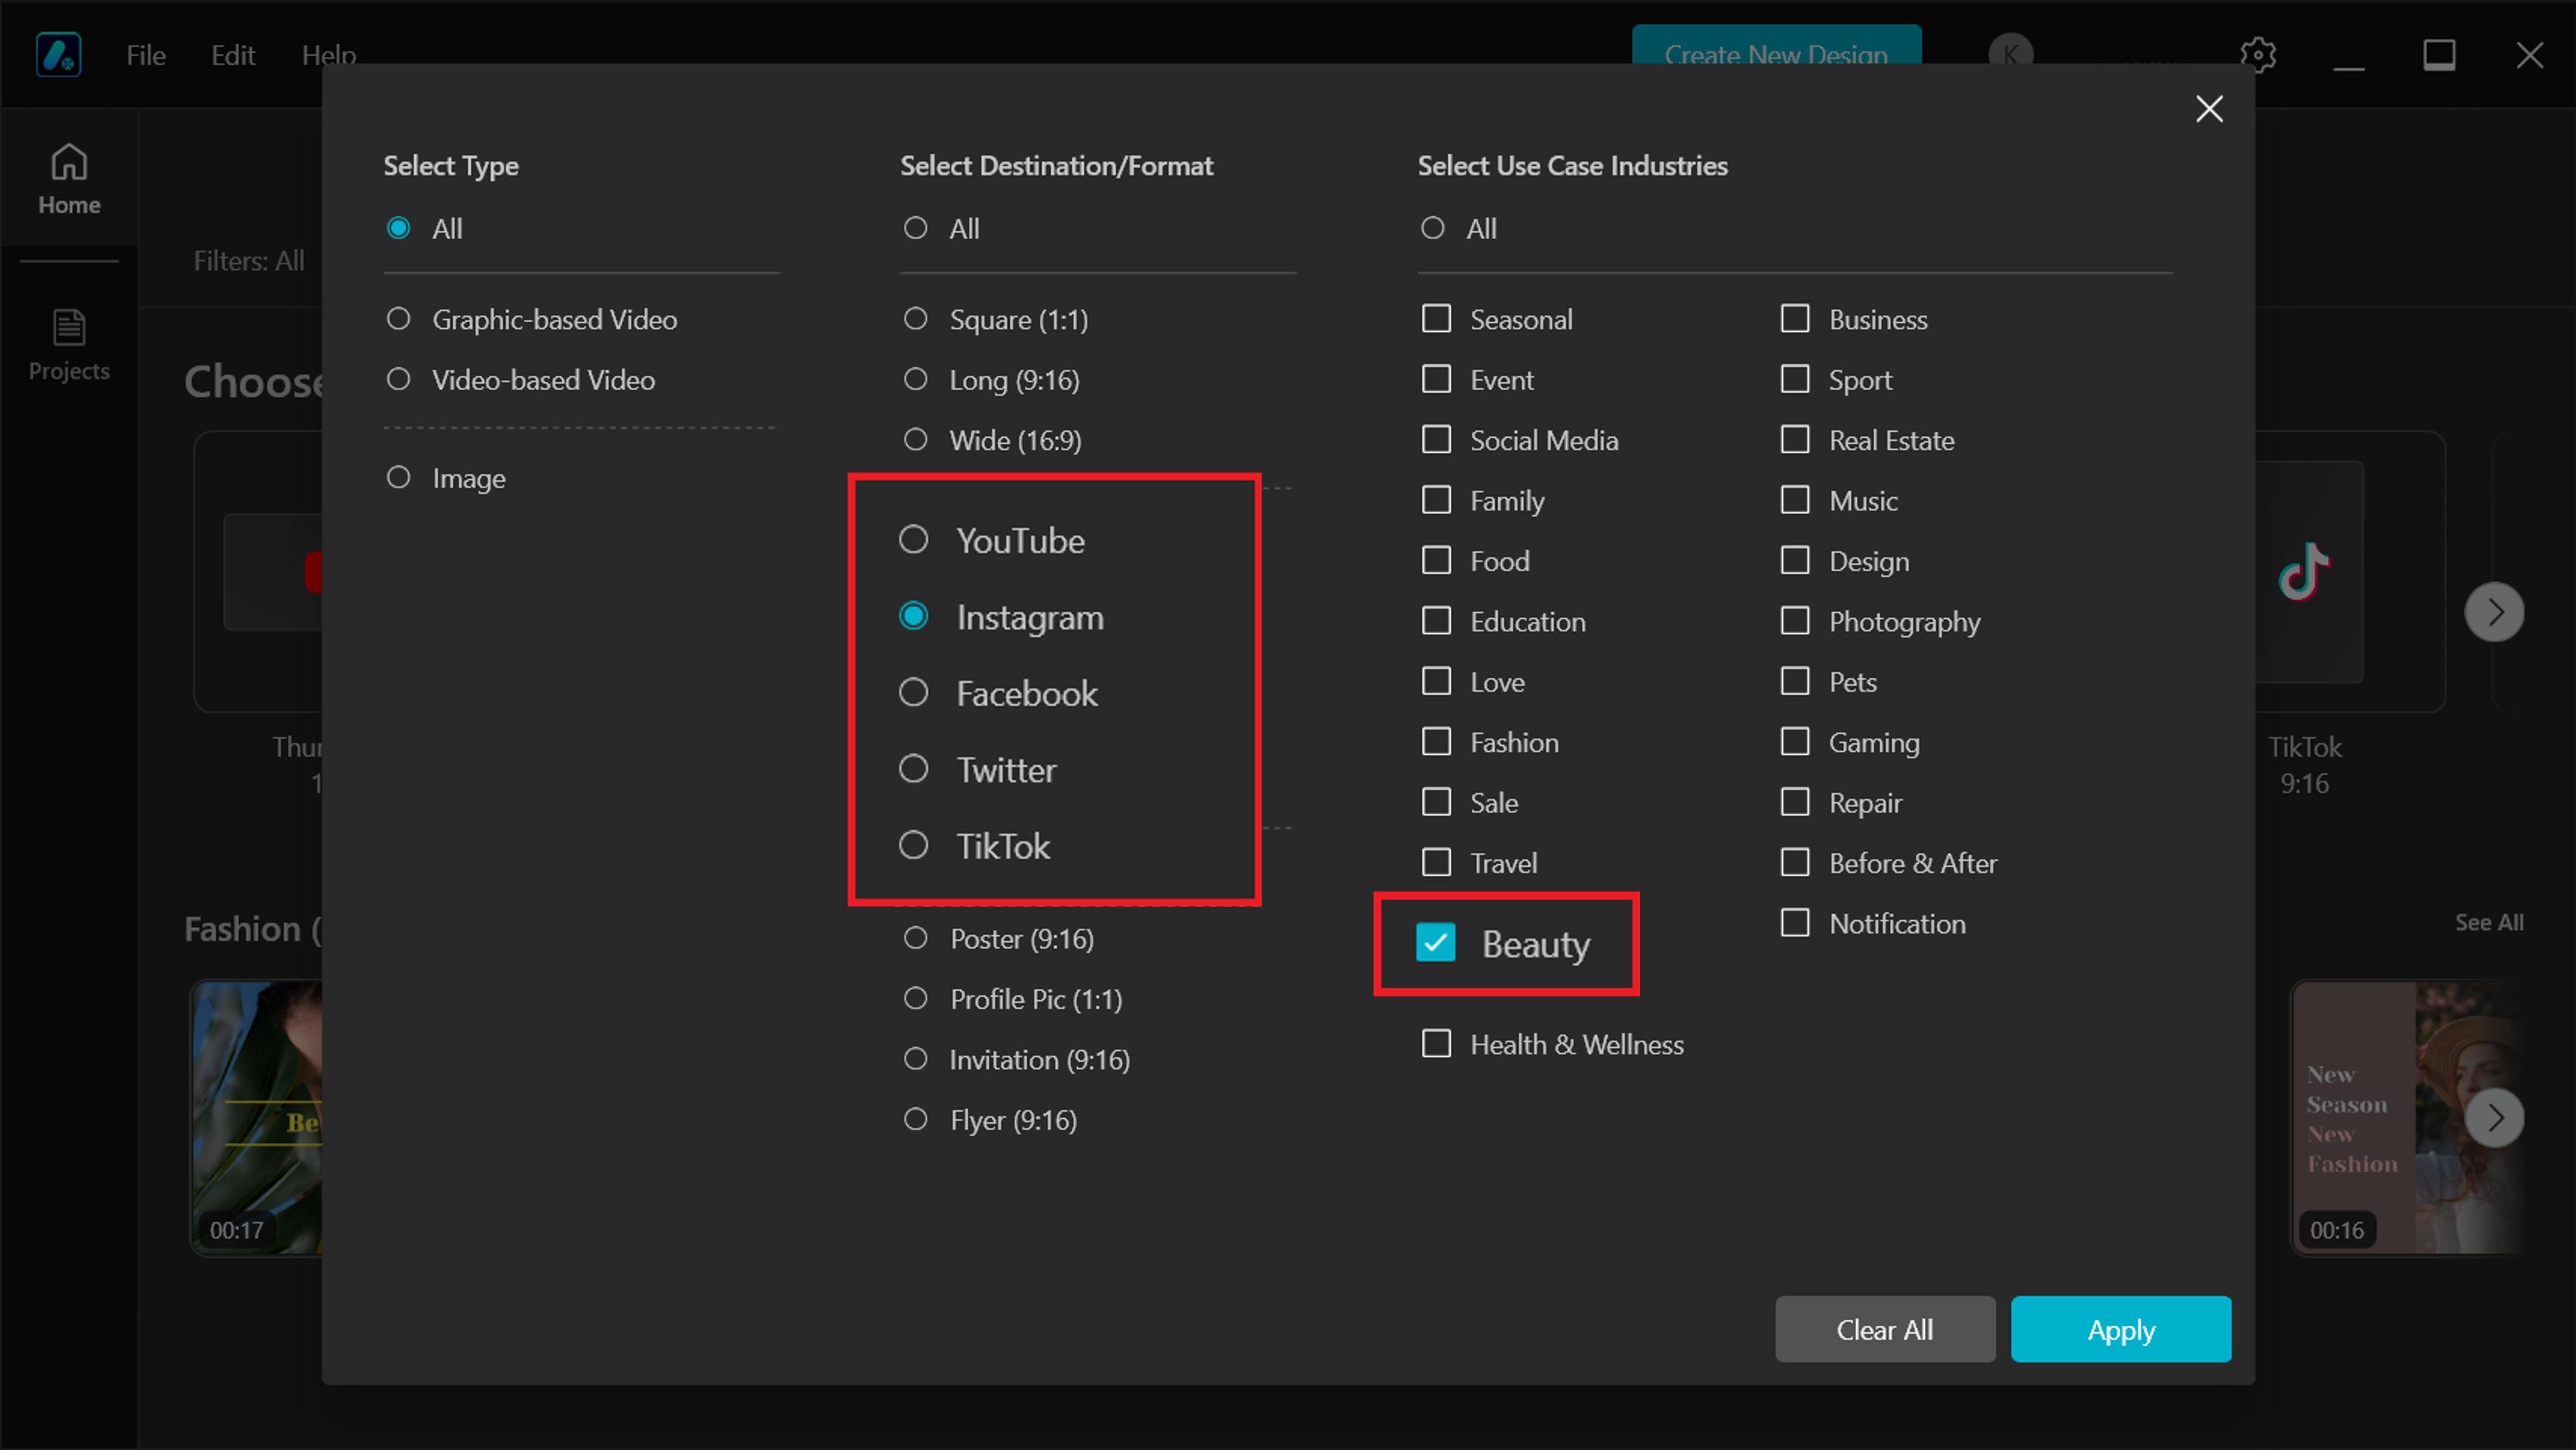Choose Graphic-based Video type
Image resolution: width=2576 pixels, height=1450 pixels.
(399, 319)
